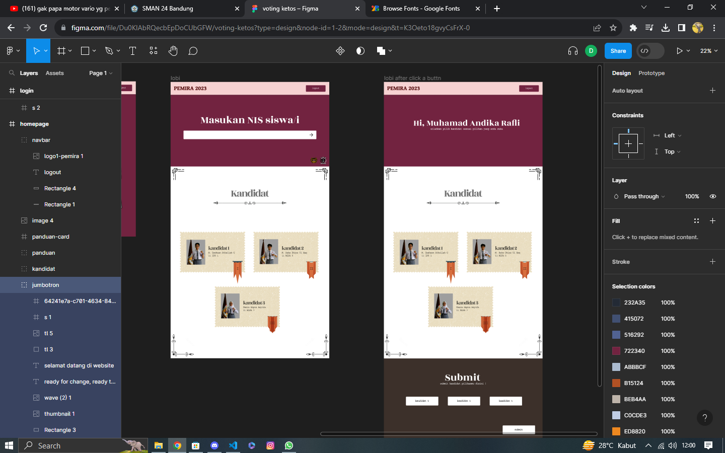The height and width of the screenshot is (453, 725).
Task: Toggle the mask/contrast icon in toolbar
Action: 360,51
